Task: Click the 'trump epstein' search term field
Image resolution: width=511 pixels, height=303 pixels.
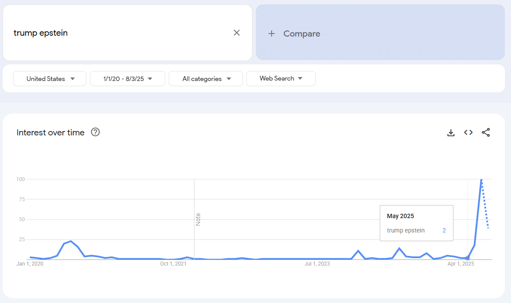Action: click(x=118, y=33)
